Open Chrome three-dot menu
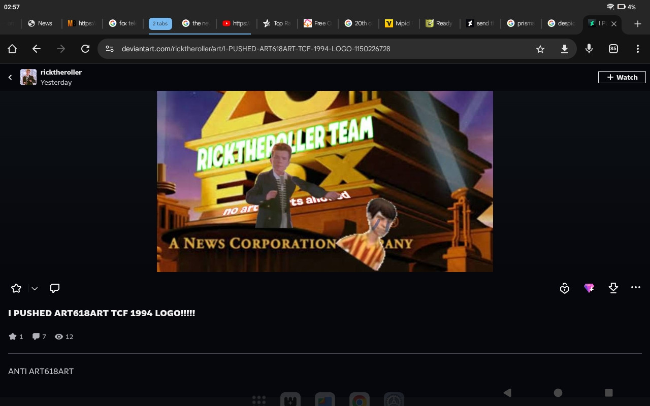The height and width of the screenshot is (406, 650). [x=638, y=49]
